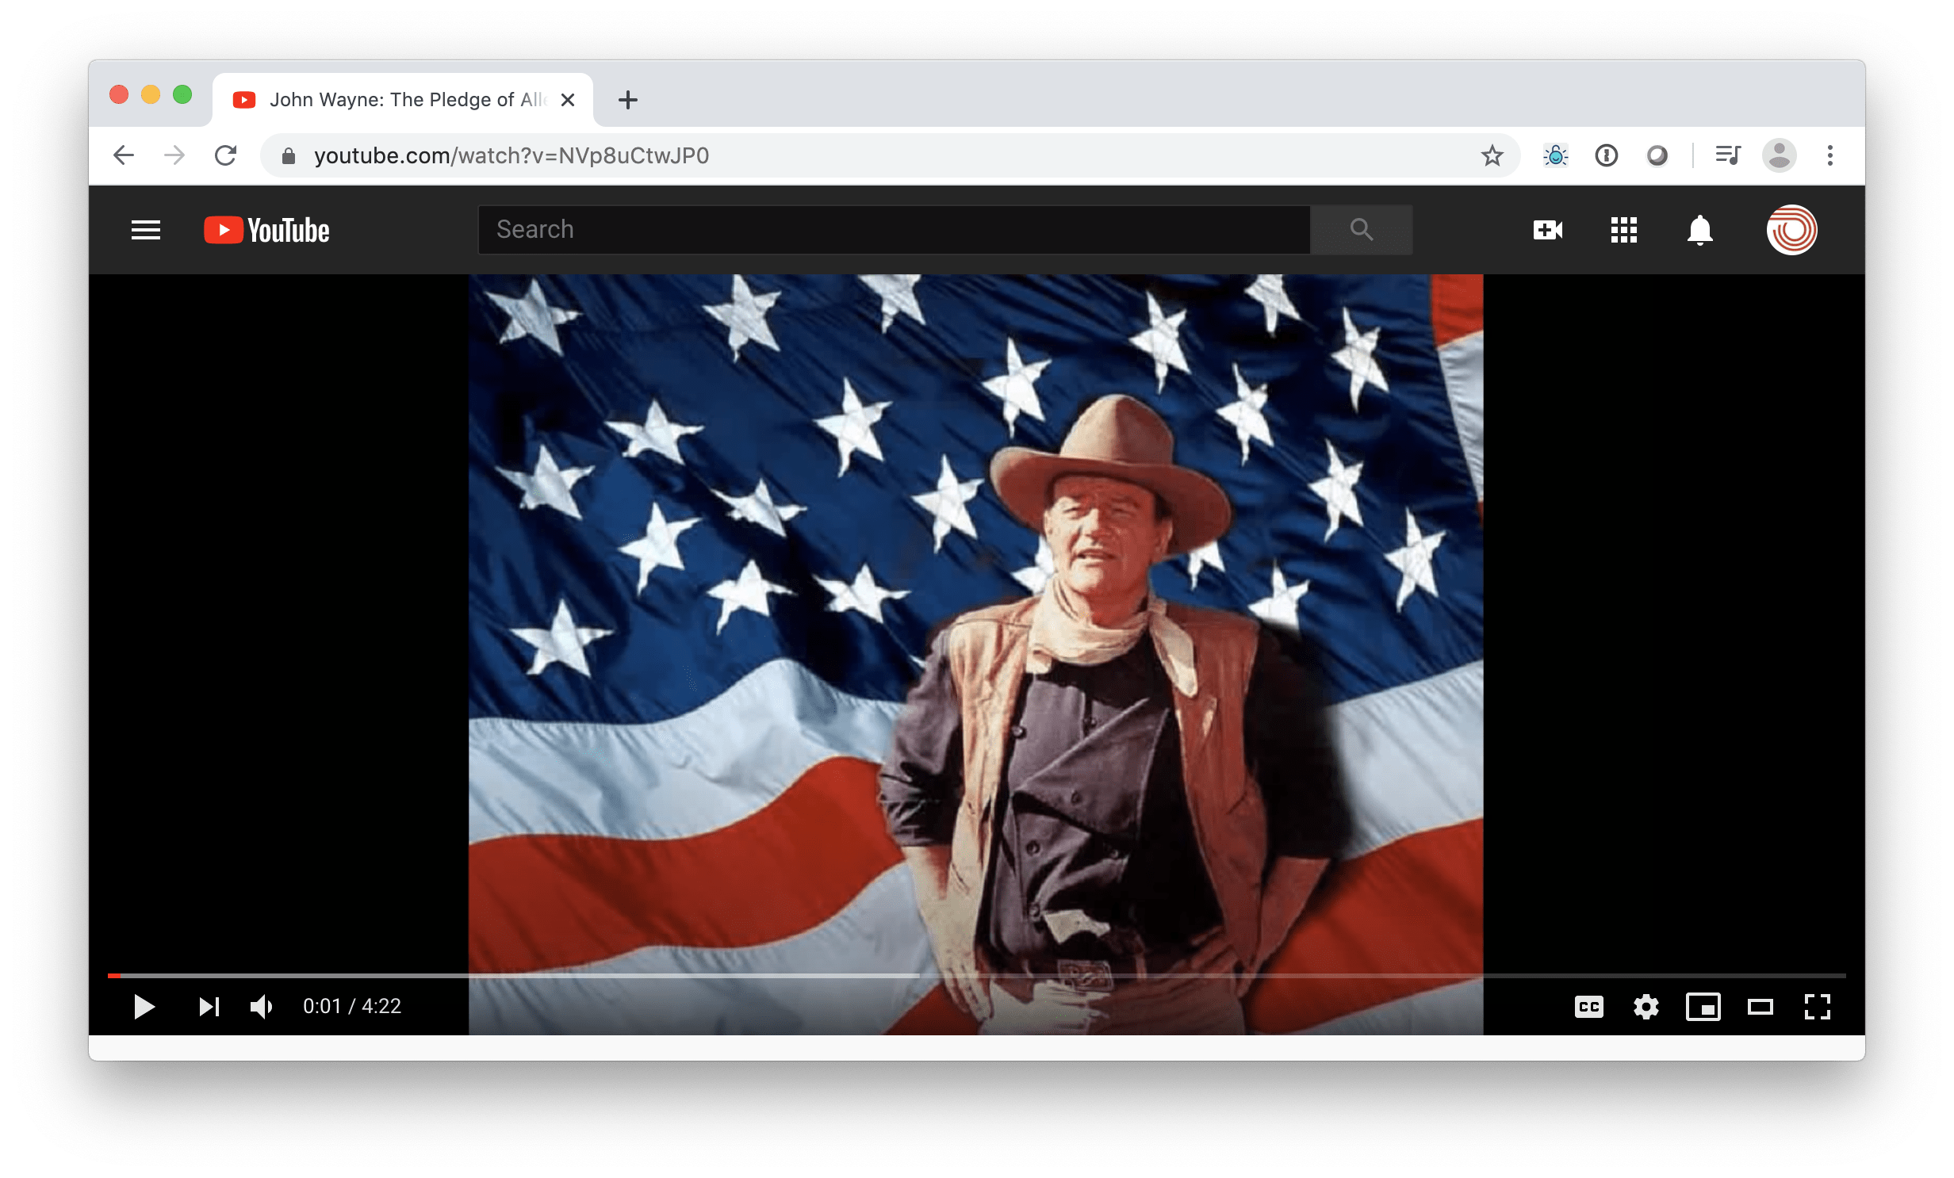Enable miniplayer mode
Image resolution: width=1954 pixels, height=1178 pixels.
[x=1703, y=1007]
